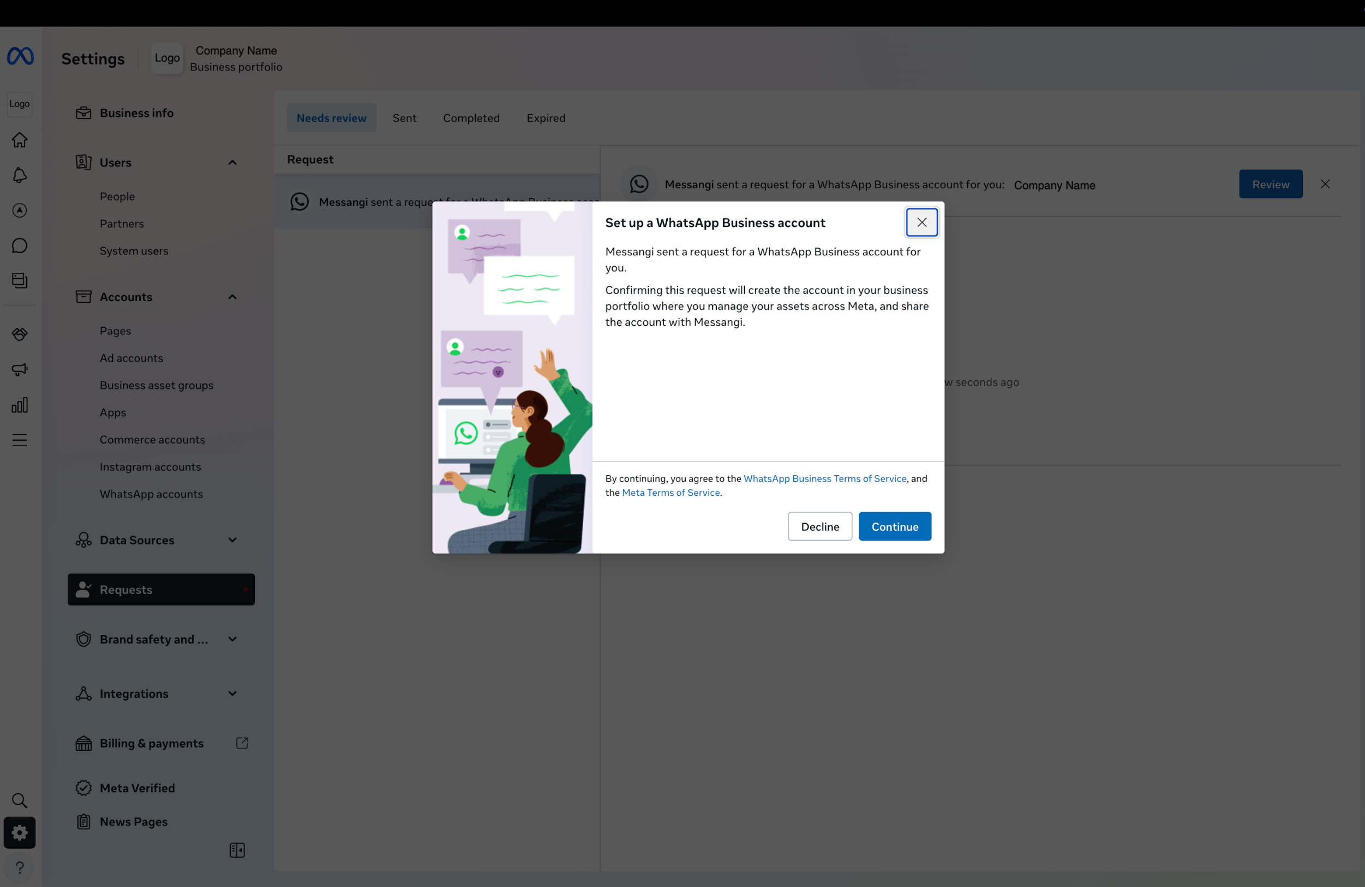Viewport: 1365px width, 887px height.
Task: Open the Home icon in the left rail
Action: pyautogui.click(x=20, y=140)
